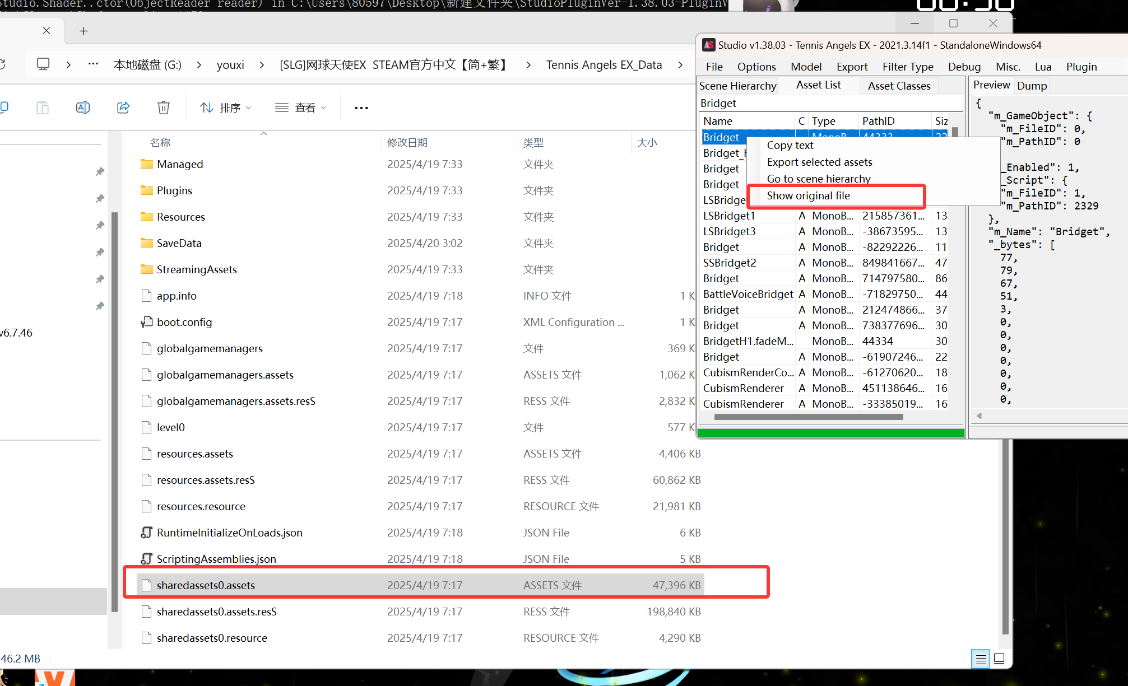The image size is (1128, 686).
Task: Open the Export menu in Studio
Action: click(x=852, y=67)
